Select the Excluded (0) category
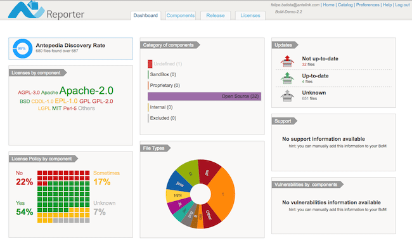The width and height of the screenshot is (412, 243). (162, 118)
